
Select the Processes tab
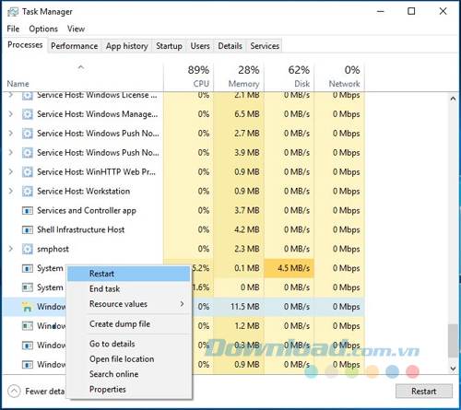click(25, 45)
